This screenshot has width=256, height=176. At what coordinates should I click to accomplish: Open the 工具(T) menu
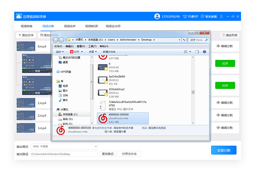(x=92, y=46)
